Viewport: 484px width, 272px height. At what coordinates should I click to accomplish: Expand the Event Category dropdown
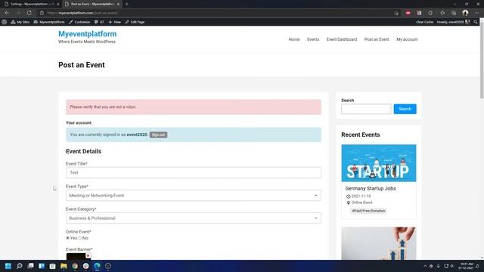coord(194,218)
